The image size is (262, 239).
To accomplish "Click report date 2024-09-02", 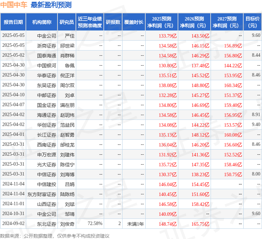I will coord(13,223).
